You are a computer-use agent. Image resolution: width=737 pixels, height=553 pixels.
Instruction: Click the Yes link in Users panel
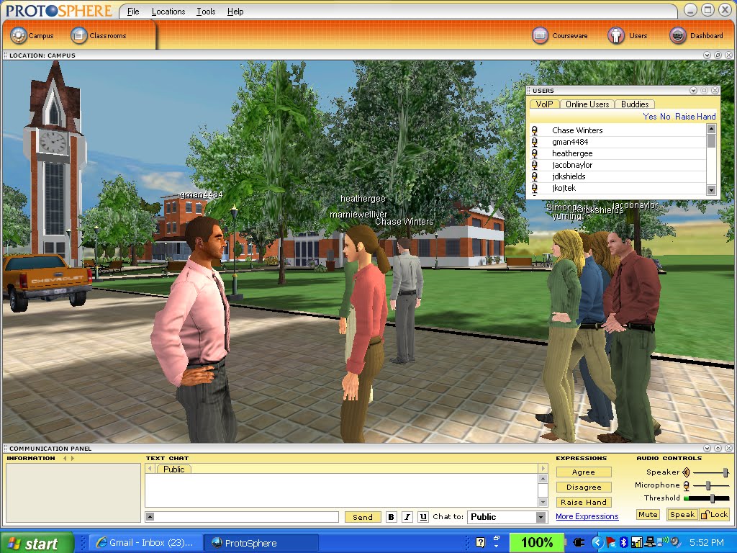(x=650, y=117)
